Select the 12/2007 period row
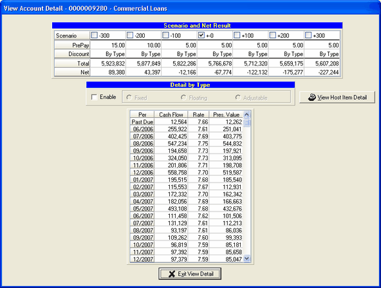The width and height of the screenshot is (381, 288). pyautogui.click(x=187, y=259)
